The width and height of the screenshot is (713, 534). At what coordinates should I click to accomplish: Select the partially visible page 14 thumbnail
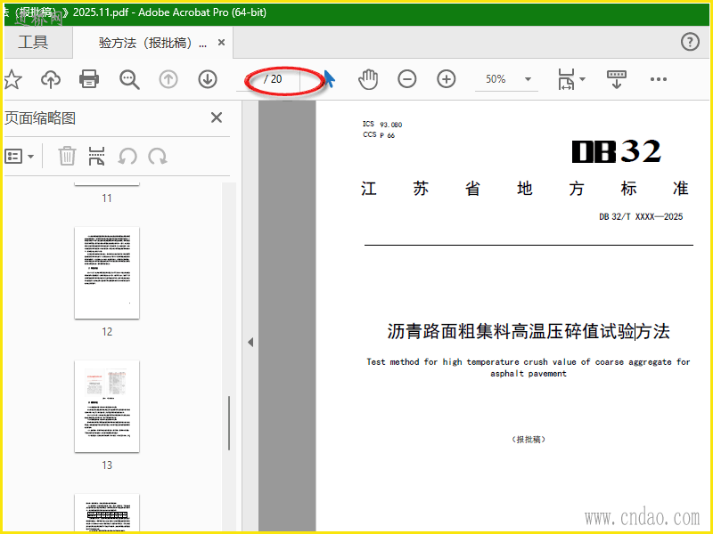click(107, 512)
